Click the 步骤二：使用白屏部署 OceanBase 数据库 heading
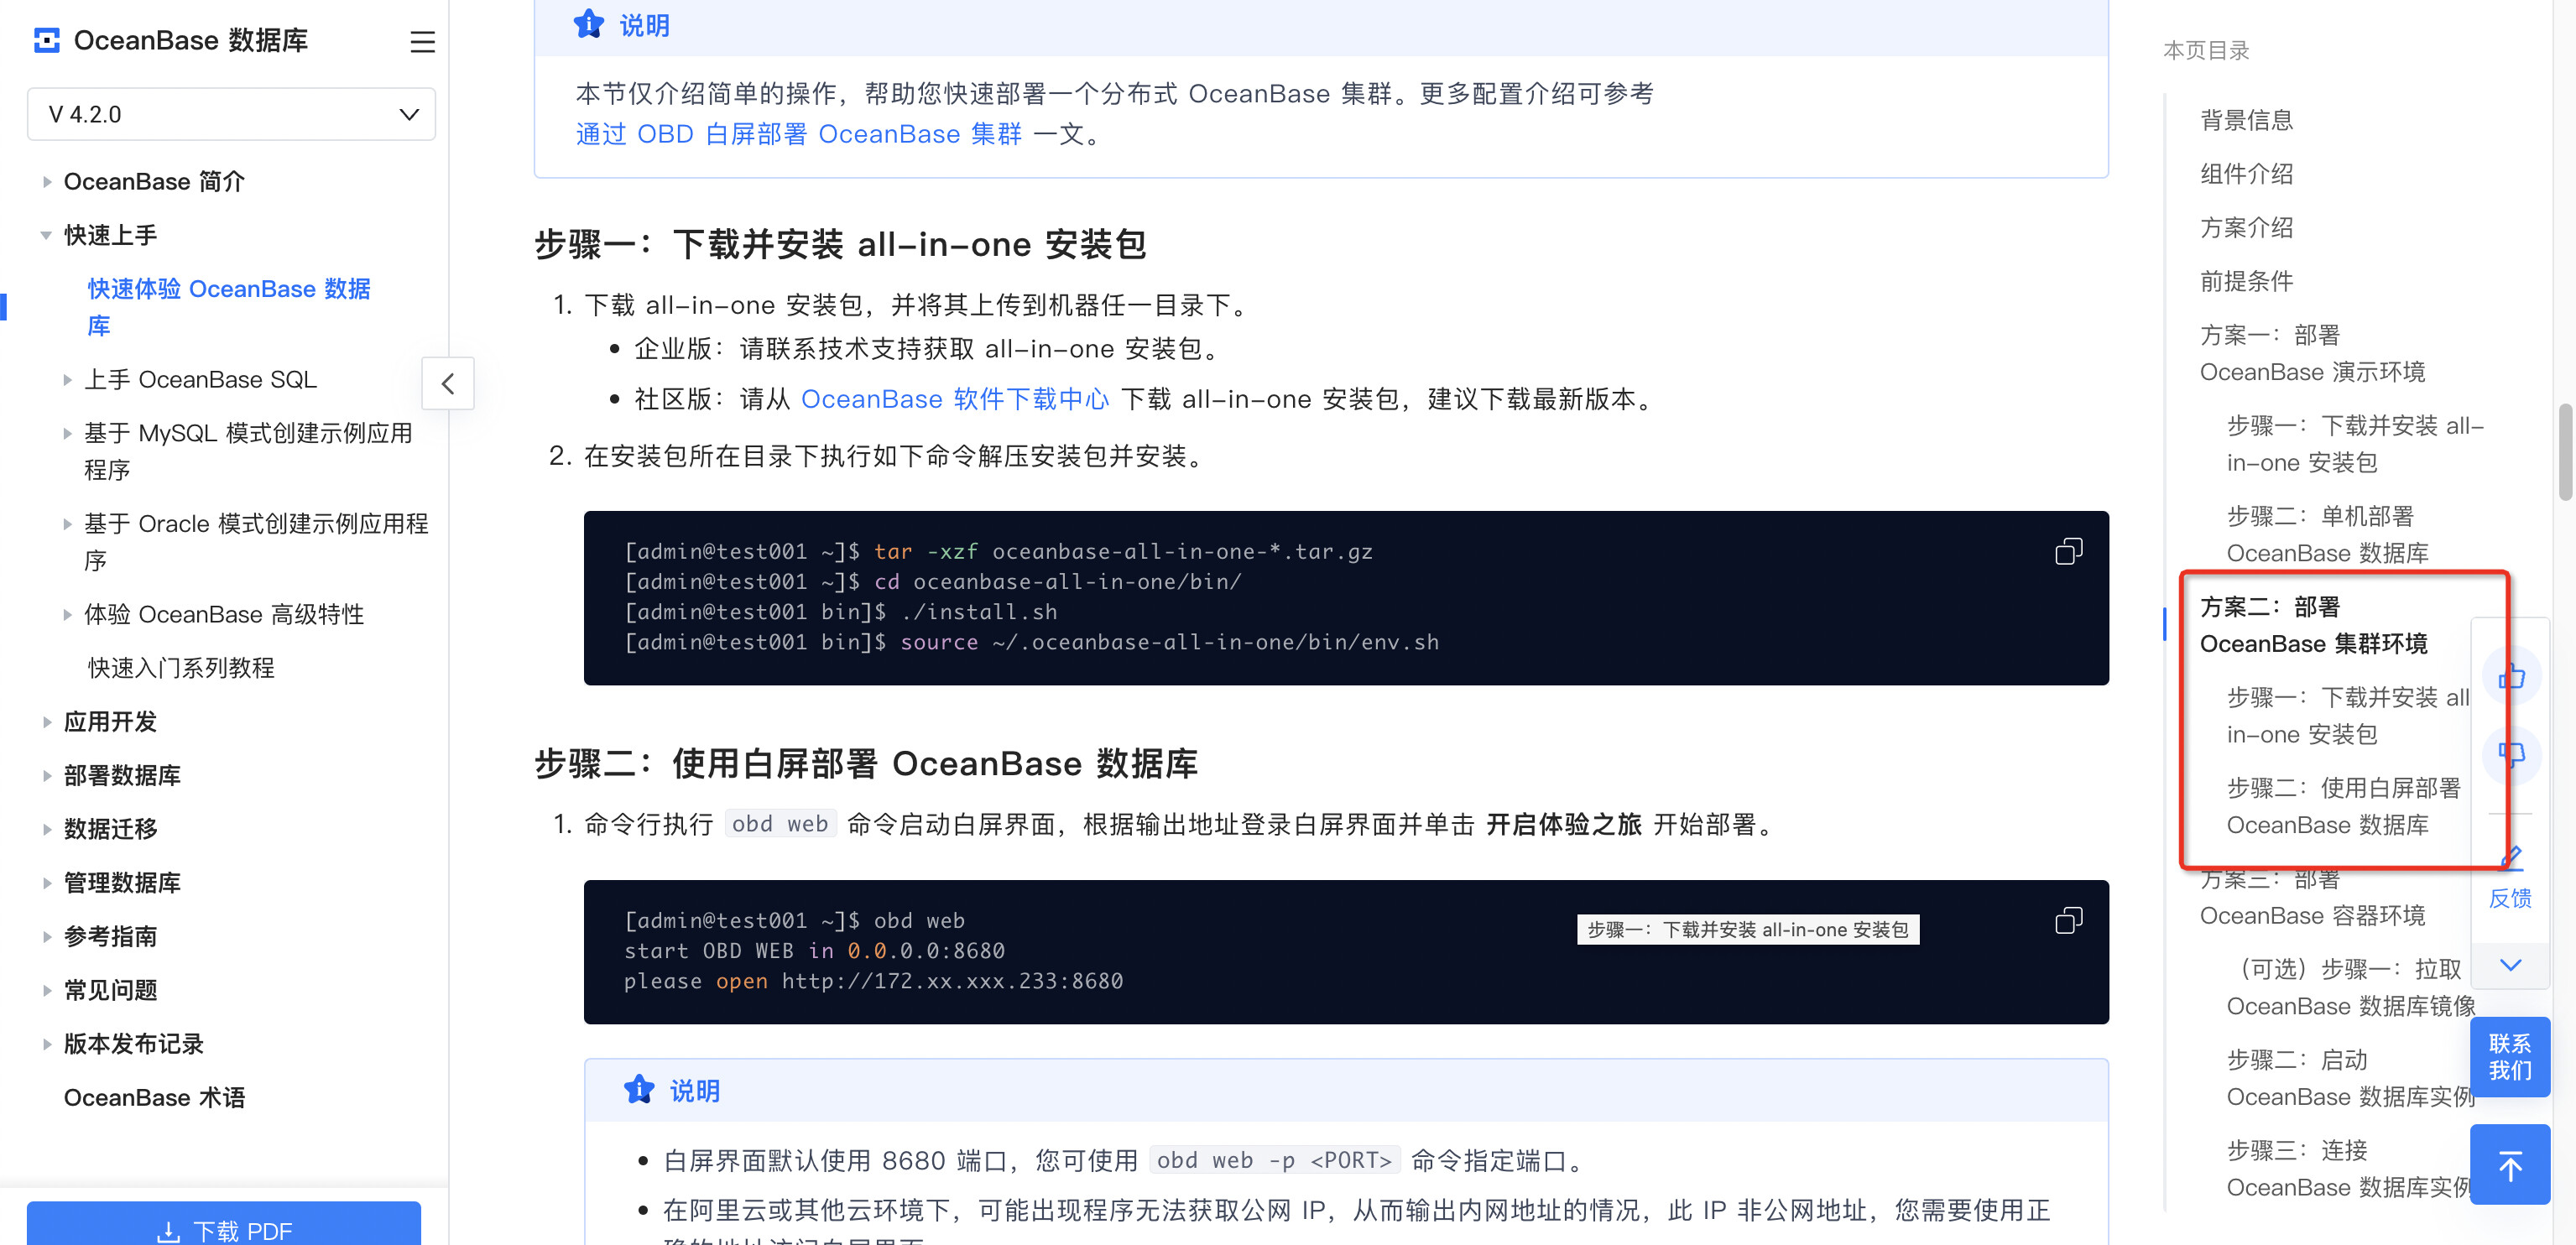This screenshot has height=1245, width=2576. pos(866,764)
